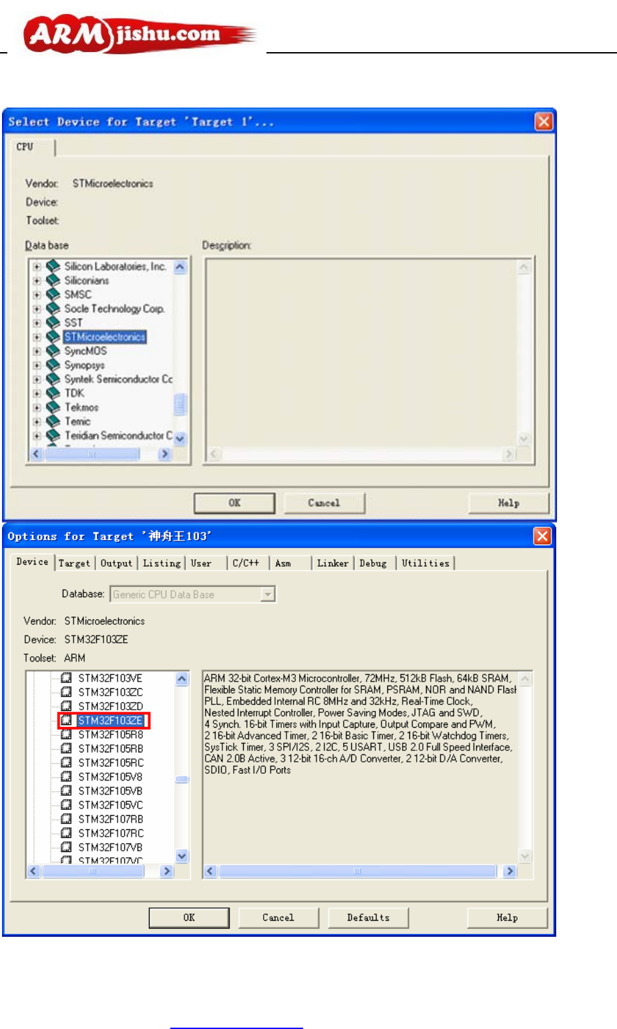Click the Synopsys book icon
Viewport: 617px width, 1029px height.
[x=53, y=365]
